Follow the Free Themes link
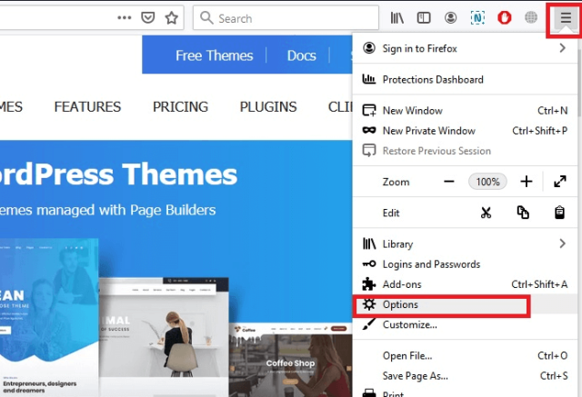582x397 pixels. pyautogui.click(x=215, y=55)
